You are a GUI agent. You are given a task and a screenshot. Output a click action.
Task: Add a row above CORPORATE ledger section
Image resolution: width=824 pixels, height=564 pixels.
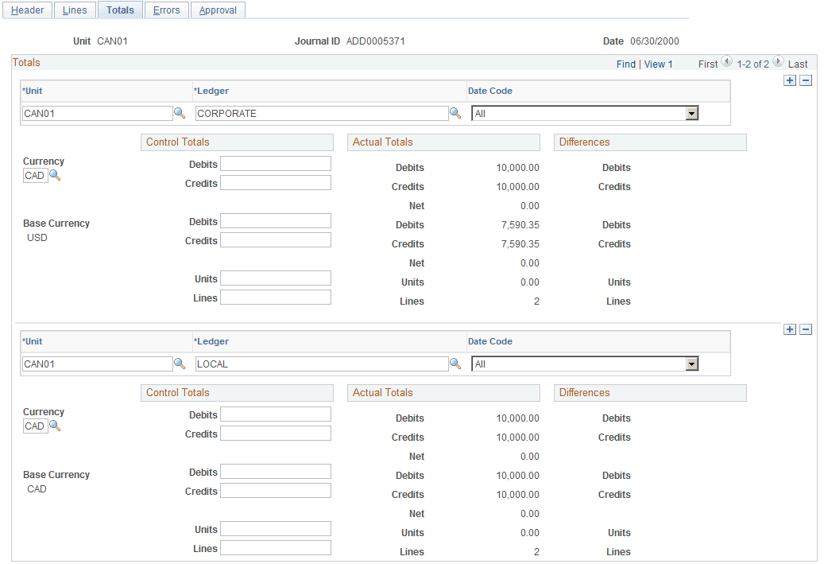(x=790, y=80)
